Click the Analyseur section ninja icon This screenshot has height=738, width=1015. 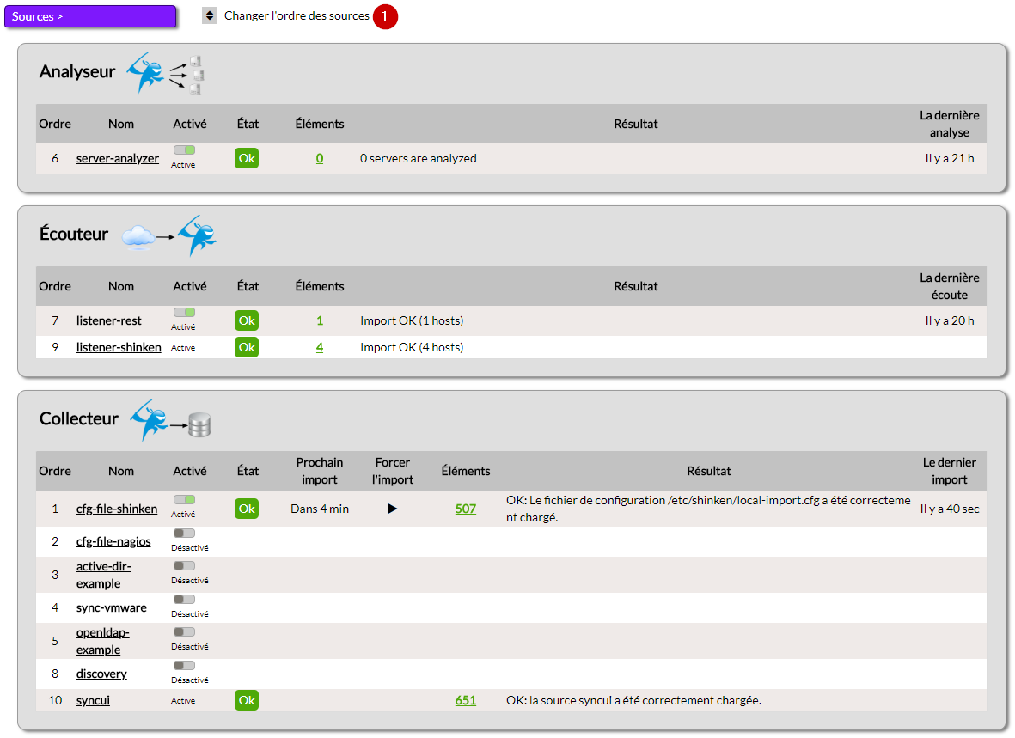[x=165, y=74]
